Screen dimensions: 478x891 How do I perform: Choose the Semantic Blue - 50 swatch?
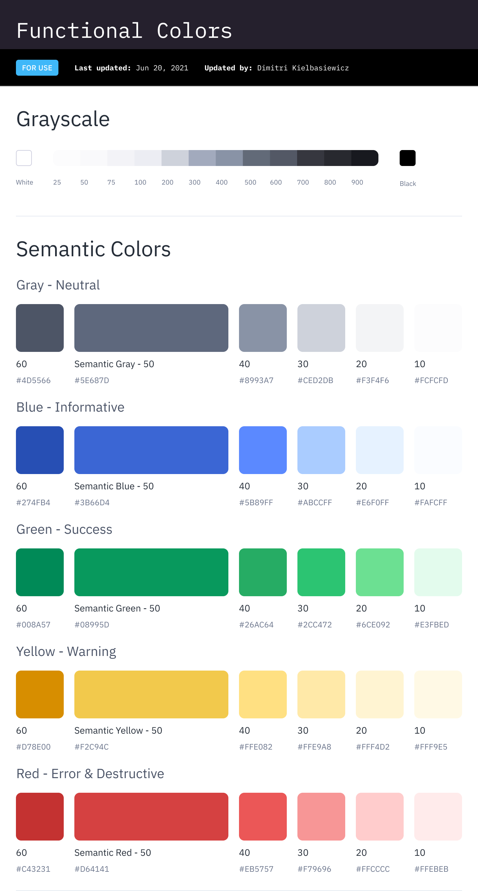click(151, 450)
